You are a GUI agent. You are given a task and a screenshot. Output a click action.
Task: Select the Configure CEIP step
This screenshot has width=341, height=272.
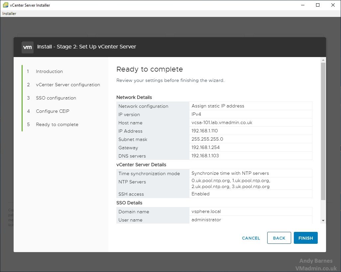pyautogui.click(x=53, y=111)
